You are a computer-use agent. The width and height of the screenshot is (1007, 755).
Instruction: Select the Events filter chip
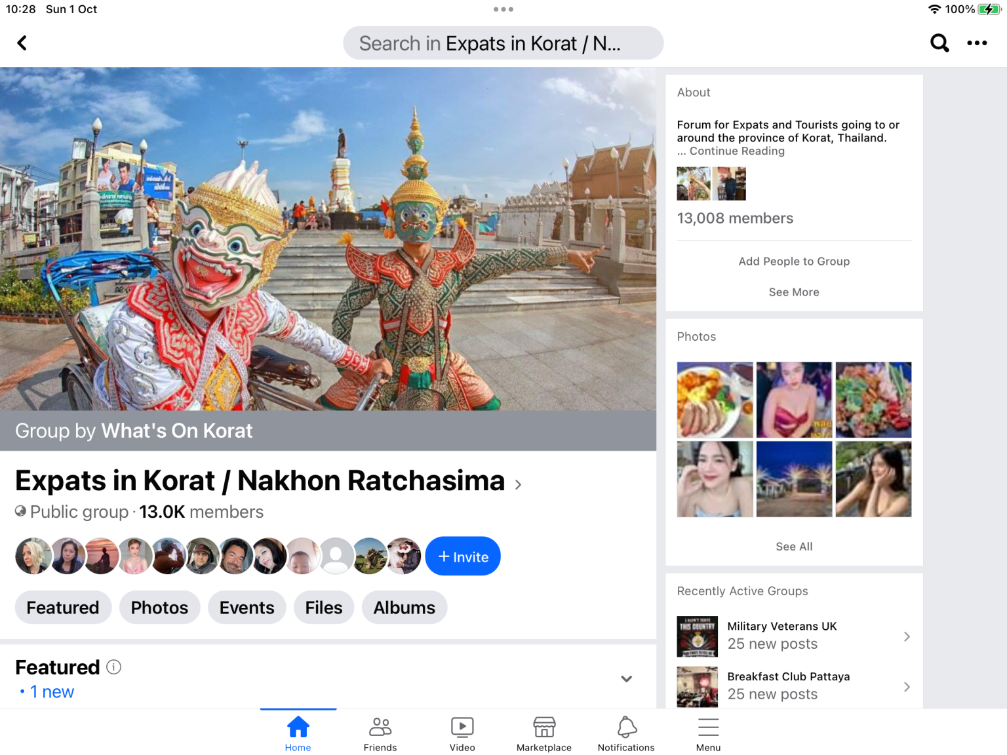247,608
